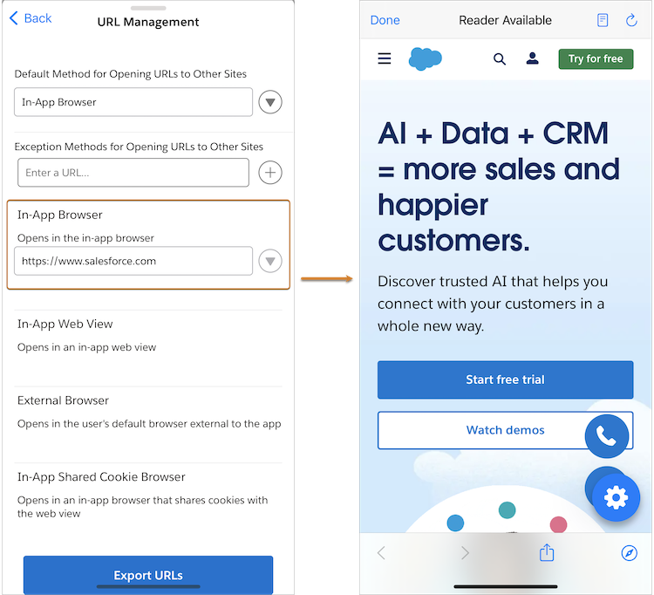
Task: Click 'Opens in an in-app web view' text
Action: pyautogui.click(x=86, y=347)
